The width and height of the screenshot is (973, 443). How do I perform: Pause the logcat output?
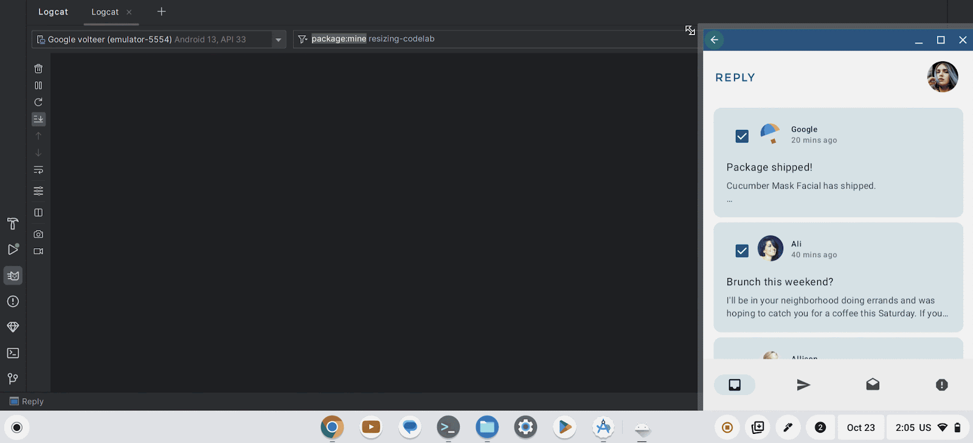point(38,86)
